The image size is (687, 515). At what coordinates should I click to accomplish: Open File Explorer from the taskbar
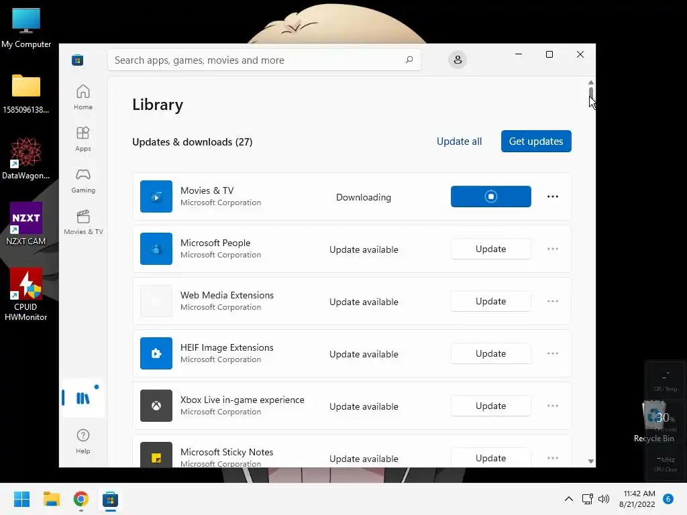[51, 499]
